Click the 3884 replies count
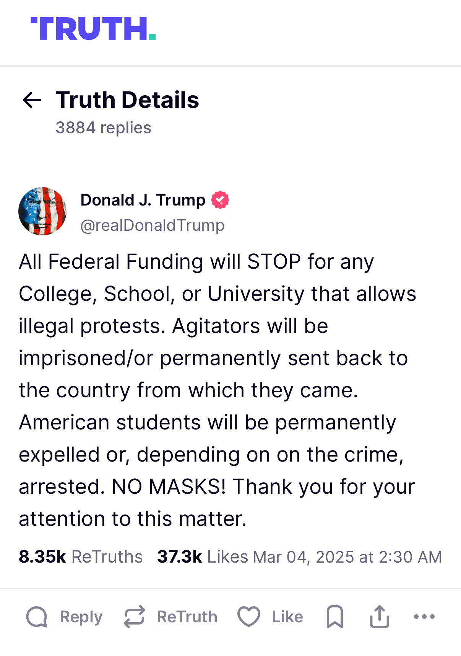 point(103,128)
